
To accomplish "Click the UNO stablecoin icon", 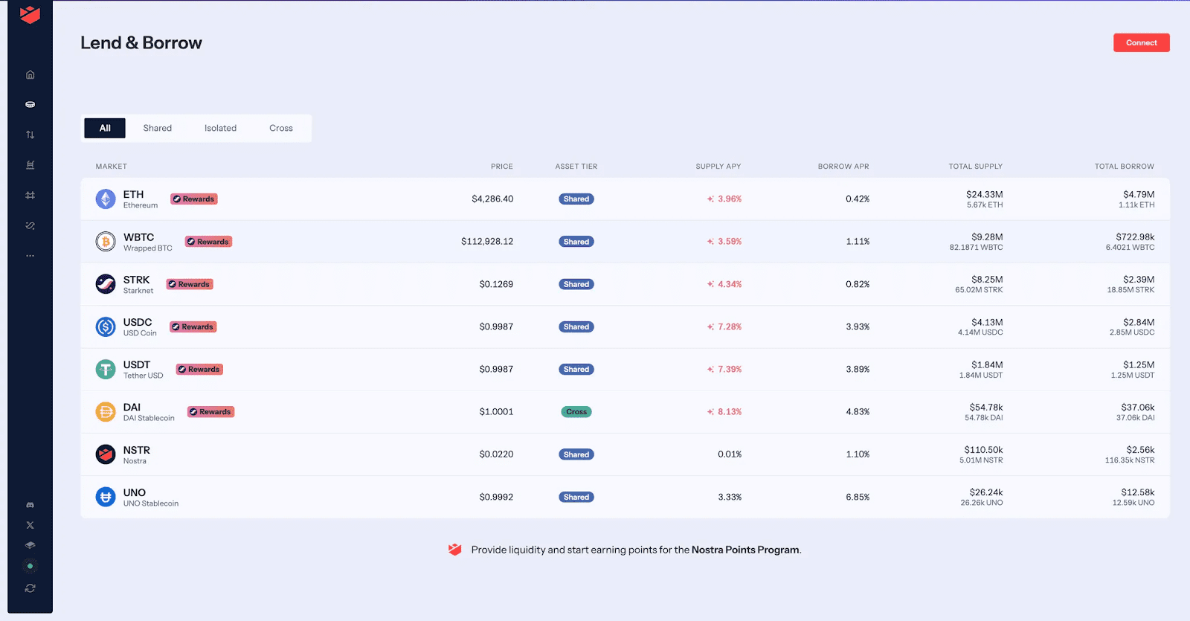I will click(106, 496).
